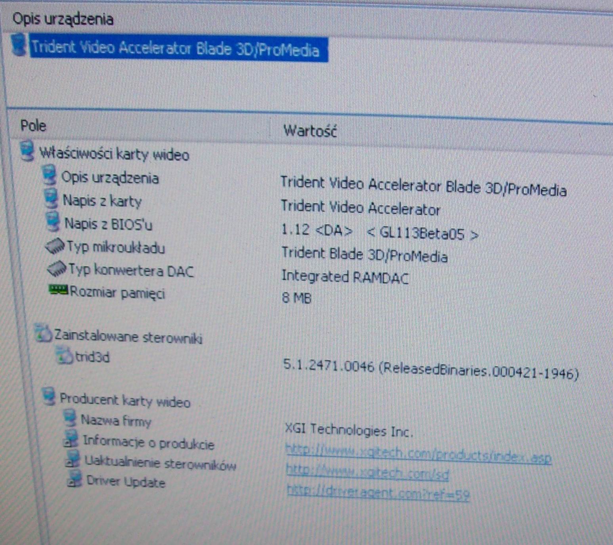Image resolution: width=613 pixels, height=545 pixels.
Task: Select the Trident Blade 3D/ProMedia chip value
Action: coord(364,255)
